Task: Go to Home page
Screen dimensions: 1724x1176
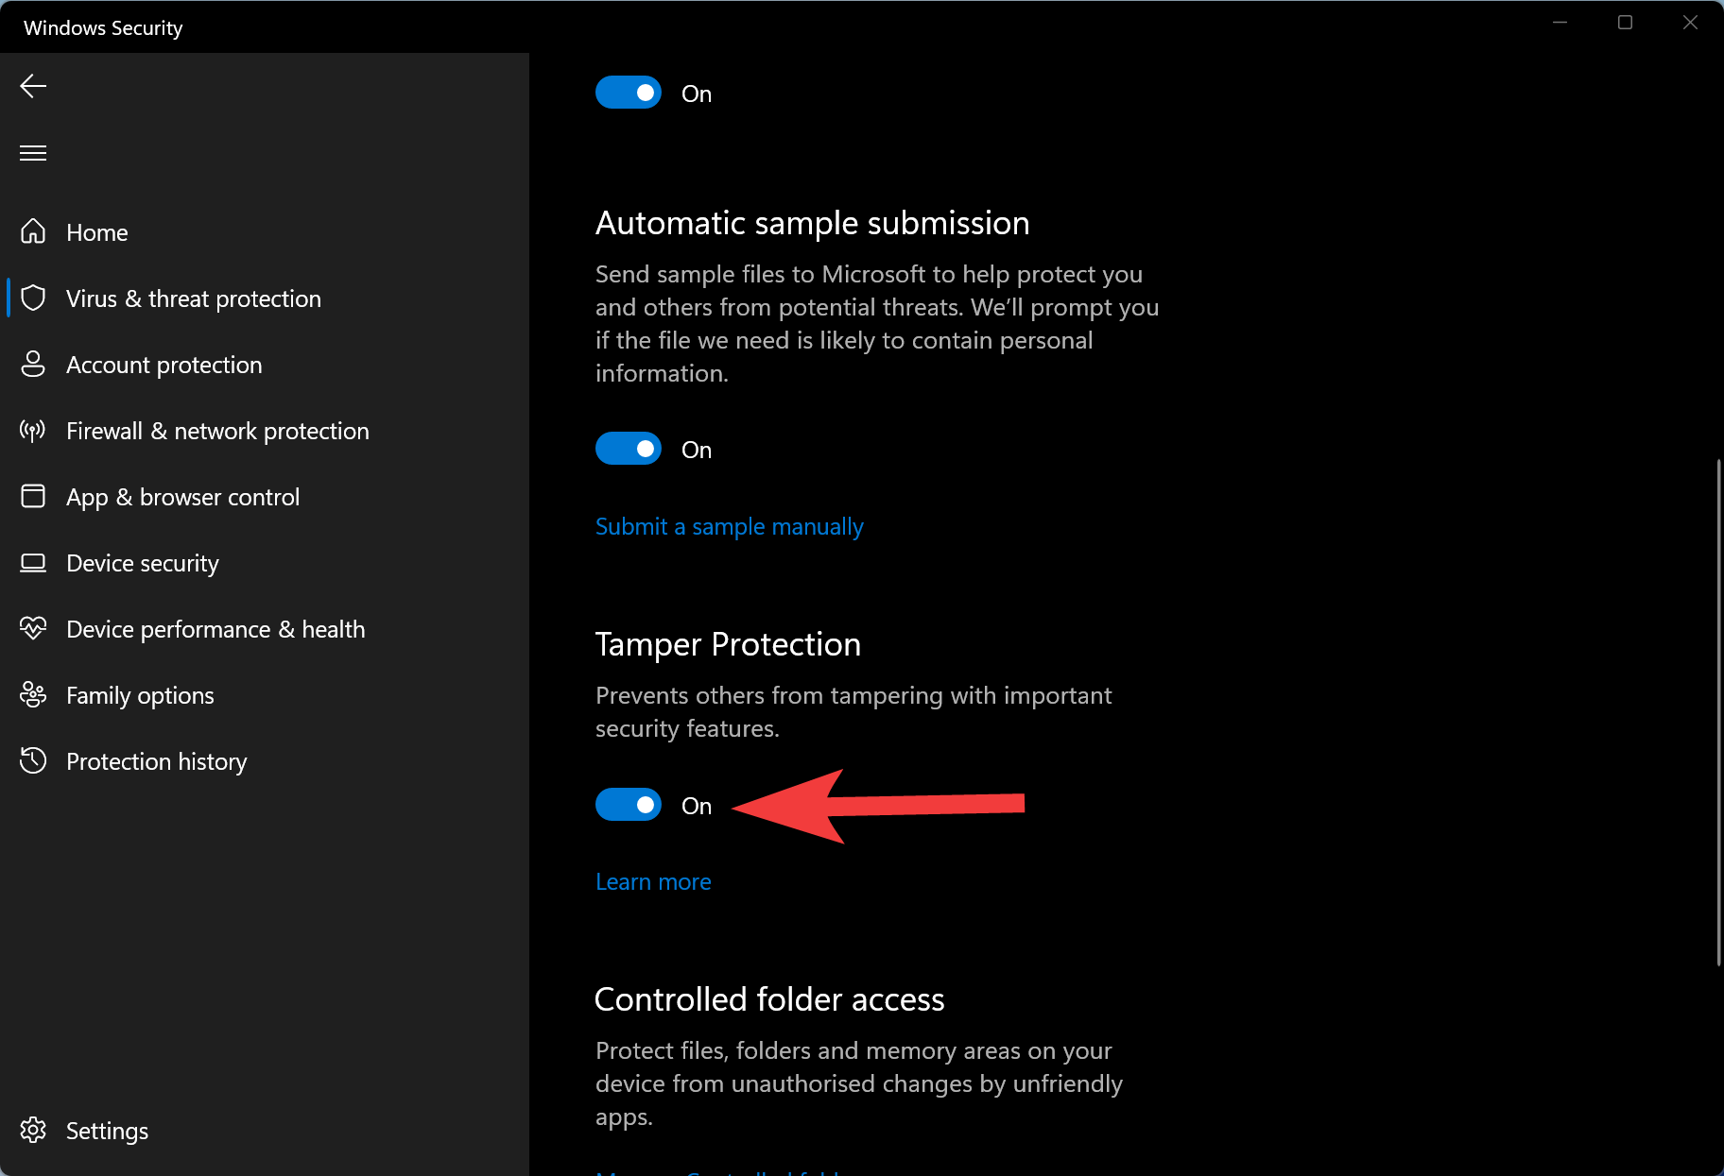Action: coord(265,232)
